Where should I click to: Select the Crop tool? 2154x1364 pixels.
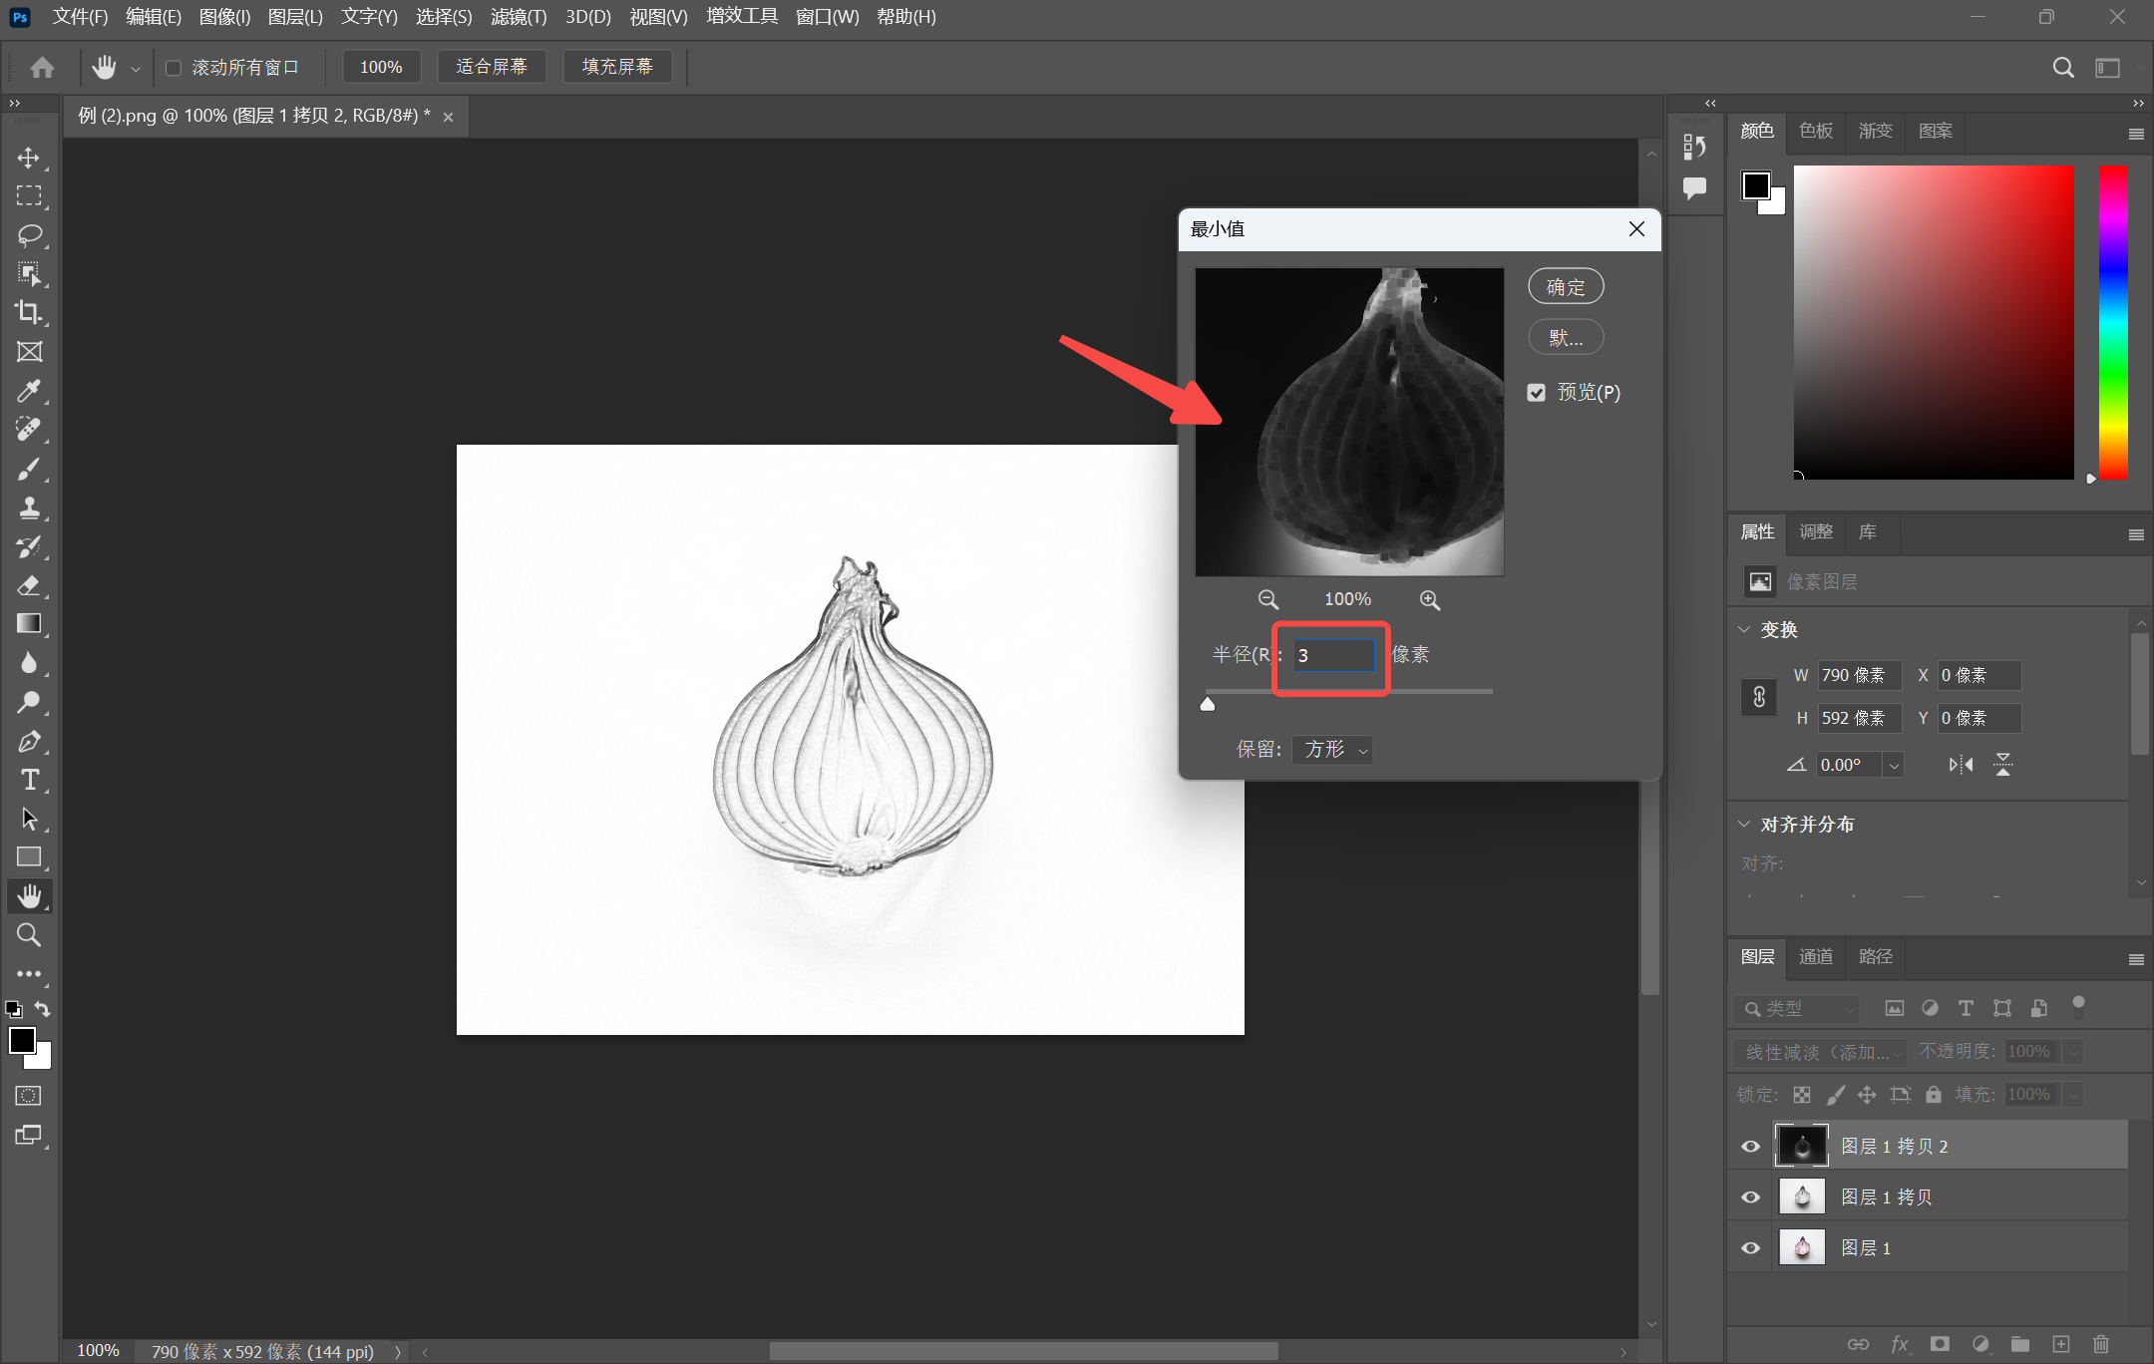coord(29,312)
